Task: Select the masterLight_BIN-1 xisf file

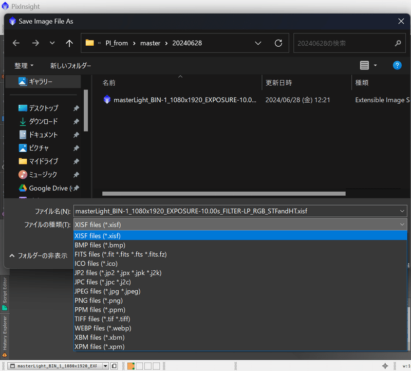Action: coord(180,100)
